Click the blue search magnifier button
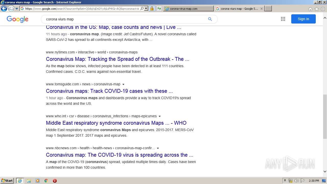Image resolution: width=327 pixels, height=184 pixels. pos(210,19)
